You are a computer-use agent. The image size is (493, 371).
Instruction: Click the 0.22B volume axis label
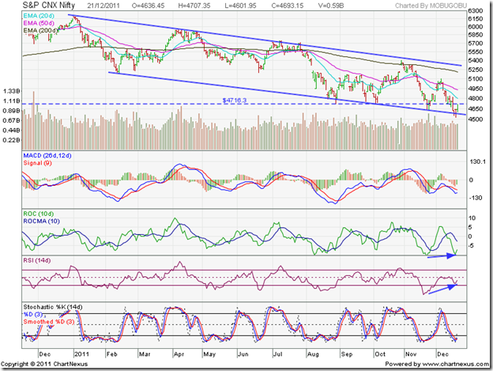[x=11, y=140]
